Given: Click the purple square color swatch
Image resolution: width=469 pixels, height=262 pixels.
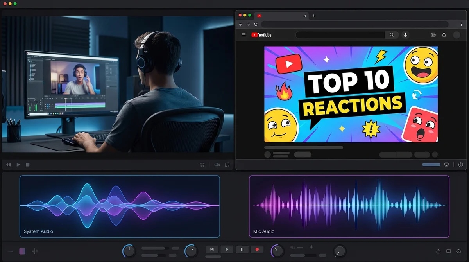Looking at the screenshot, I should point(22,251).
